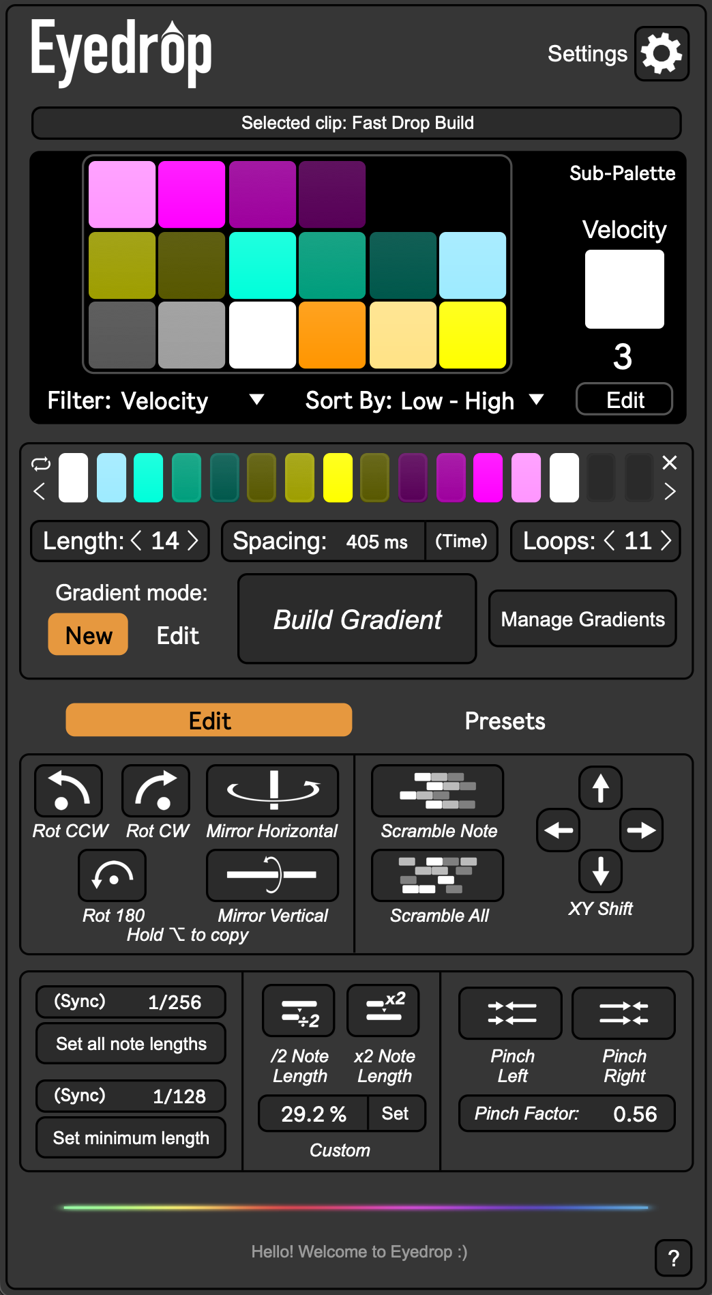The image size is (712, 1295).
Task: Open Sort By: Low - High dropdown
Action: [424, 401]
